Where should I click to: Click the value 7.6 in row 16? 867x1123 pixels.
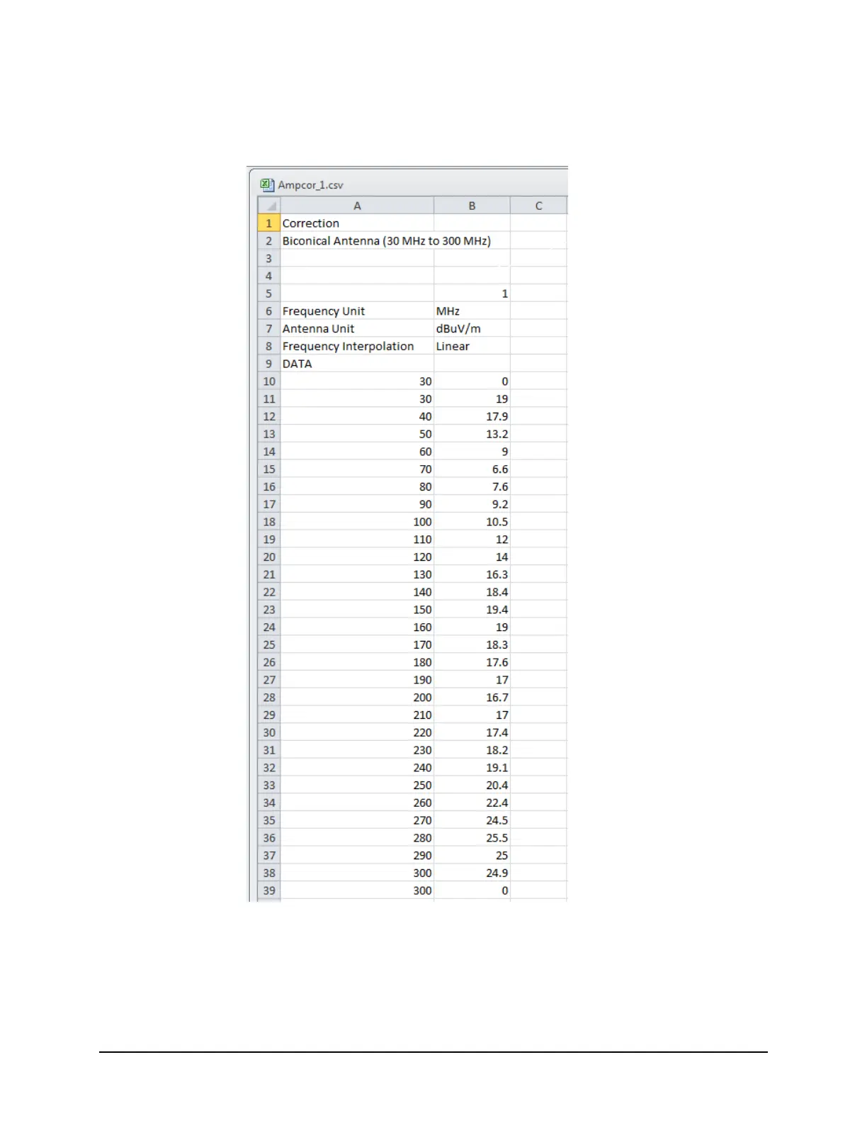(x=472, y=487)
